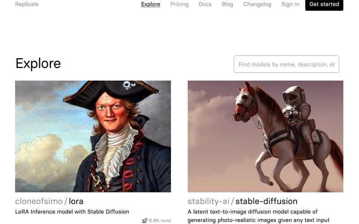View the Changelog page

[257, 4]
